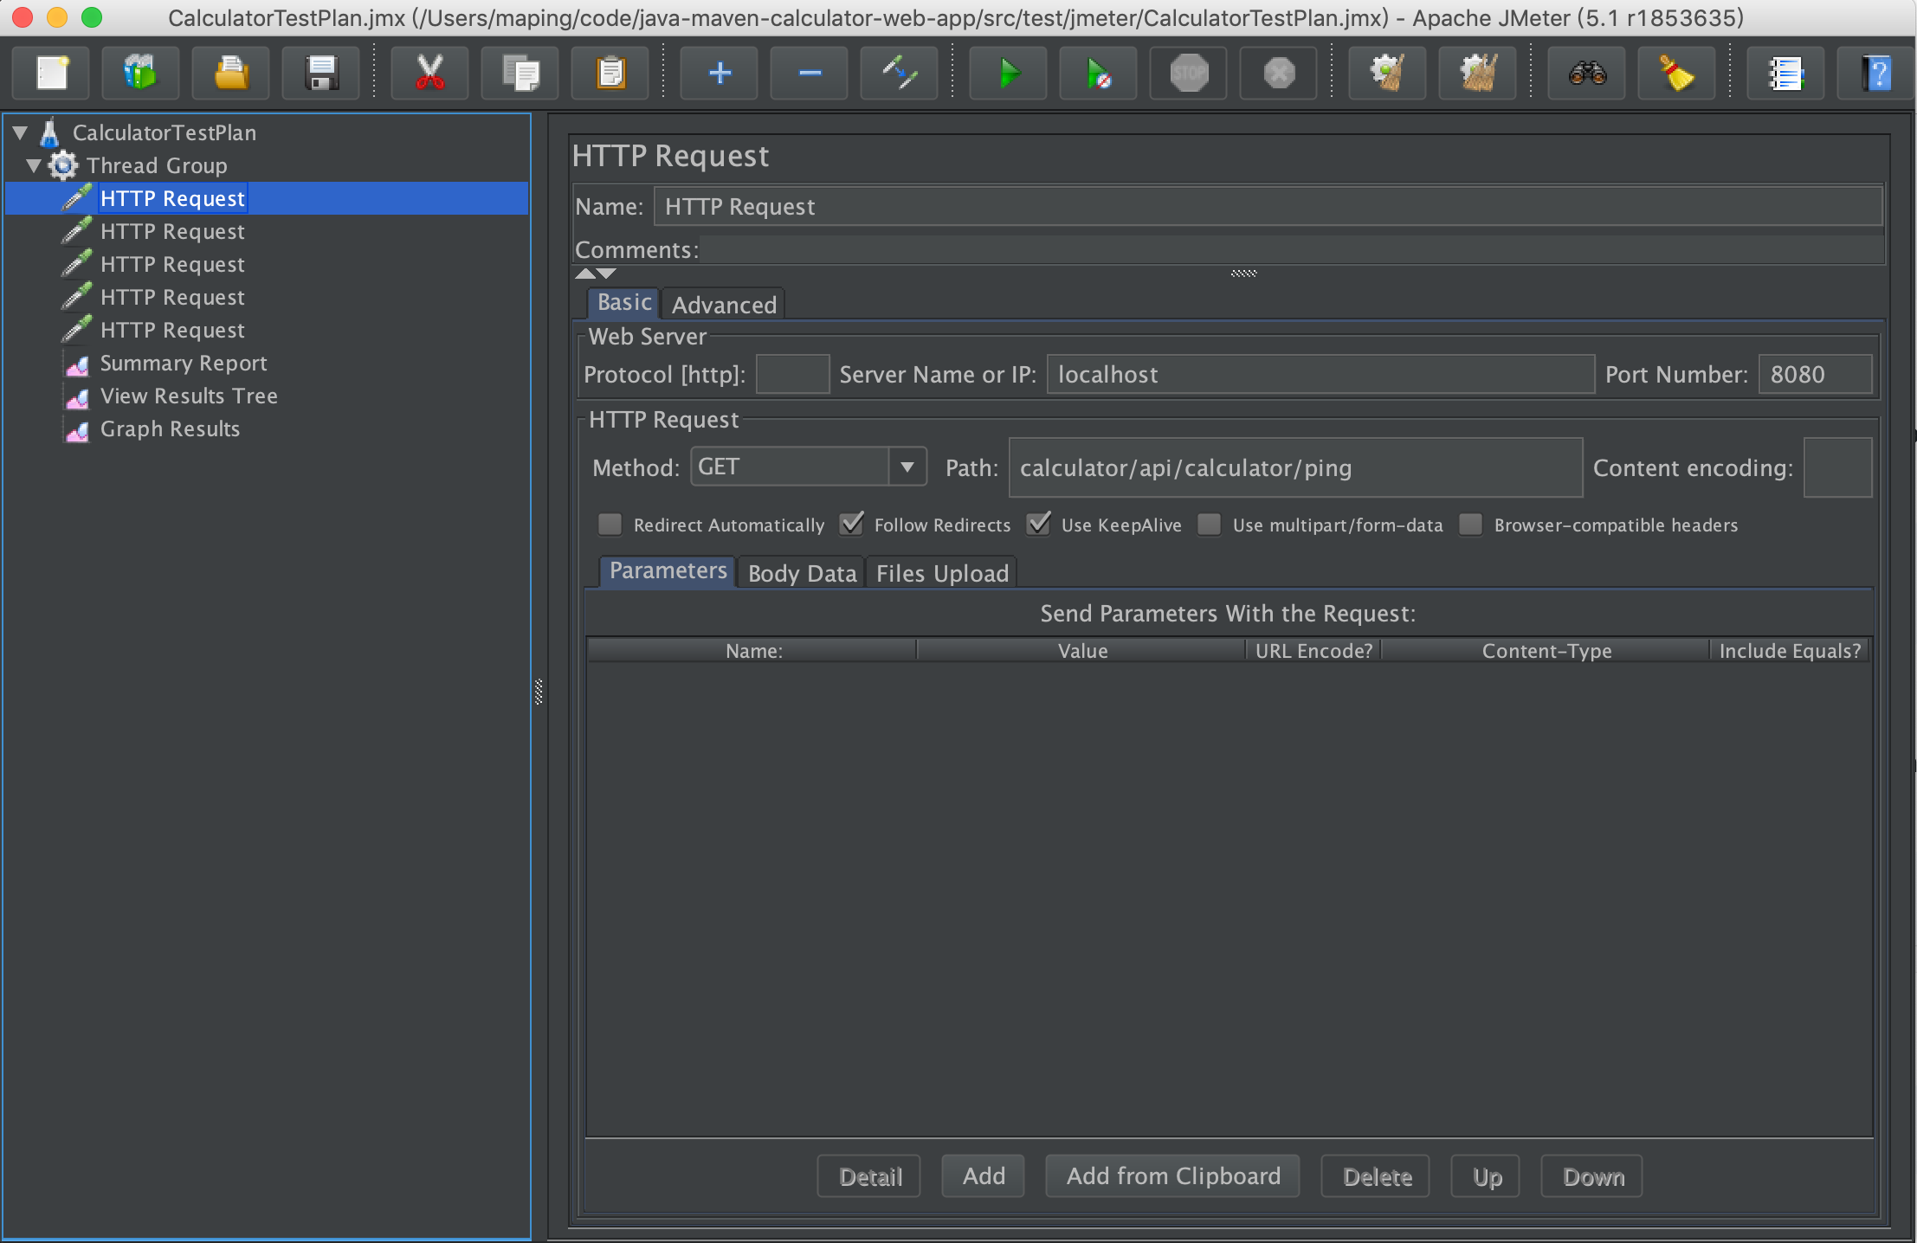Screen dimensions: 1917x1243
Task: Click the Detail button
Action: pos(870,1176)
